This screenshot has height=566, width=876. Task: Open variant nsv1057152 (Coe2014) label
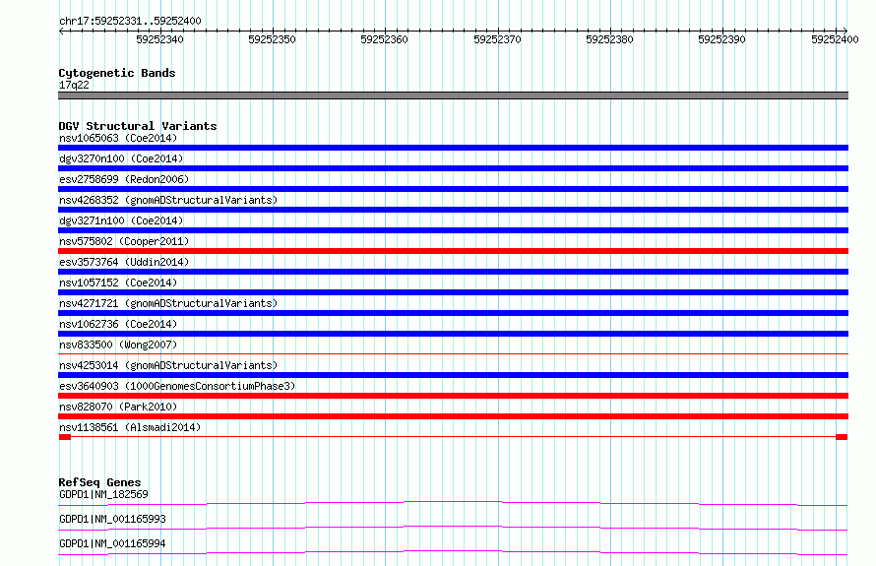tap(118, 283)
